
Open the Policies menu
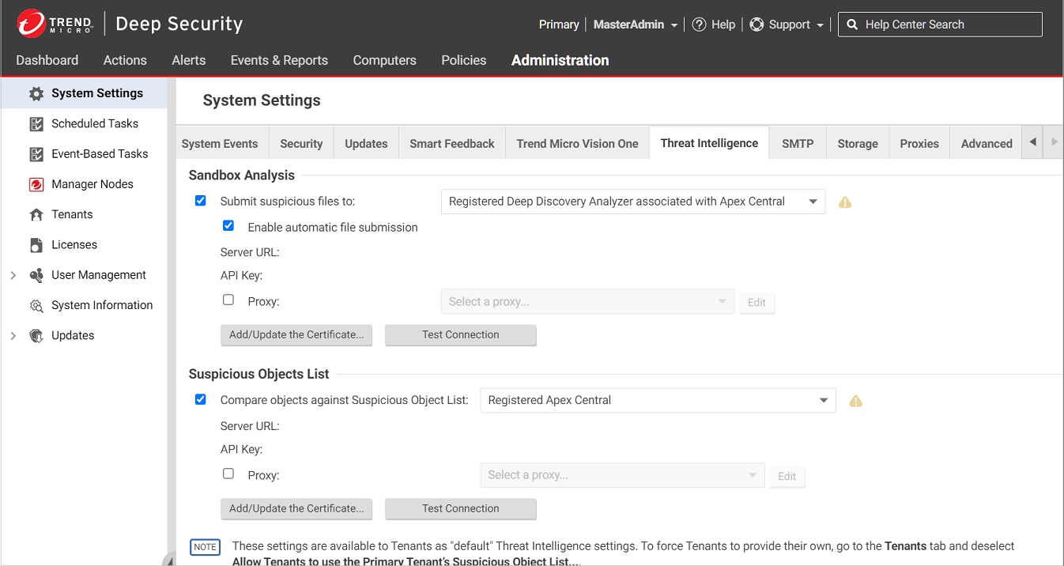[x=463, y=60]
